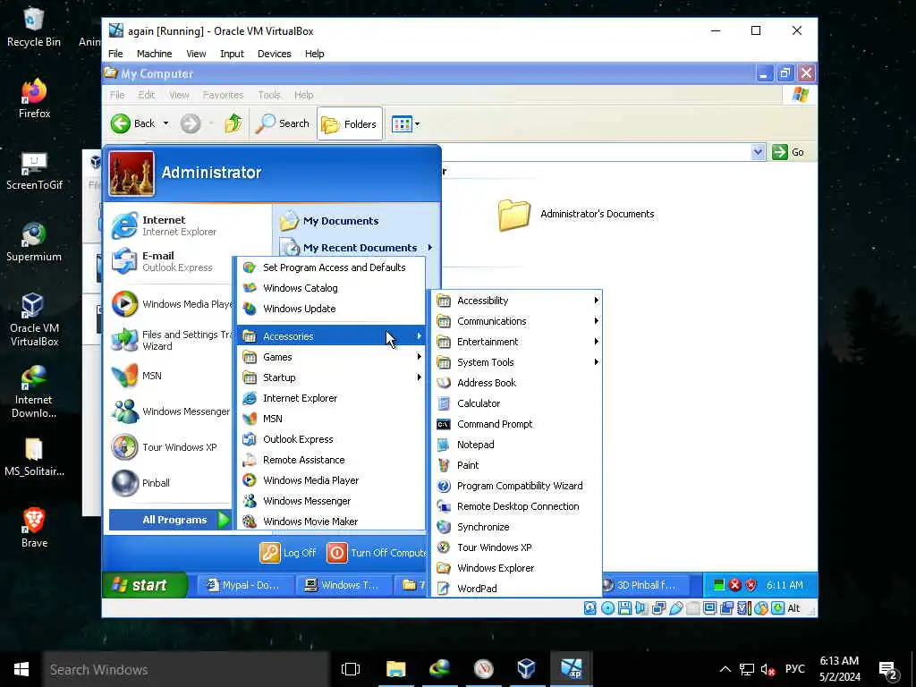Click Windows 10 Search Windows box
Viewport: 916px width, 687px height.
pyautogui.click(x=185, y=669)
